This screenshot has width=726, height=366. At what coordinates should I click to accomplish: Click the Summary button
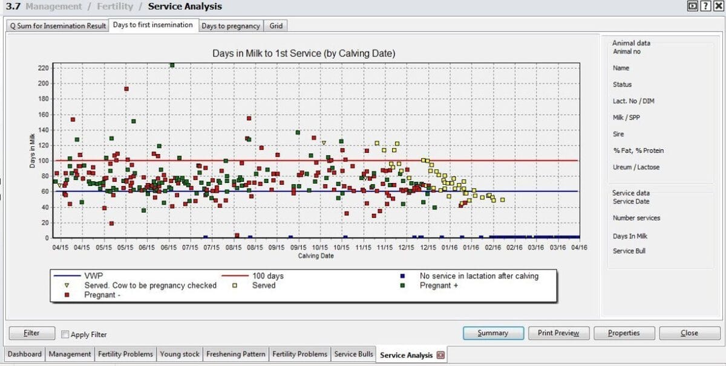492,333
